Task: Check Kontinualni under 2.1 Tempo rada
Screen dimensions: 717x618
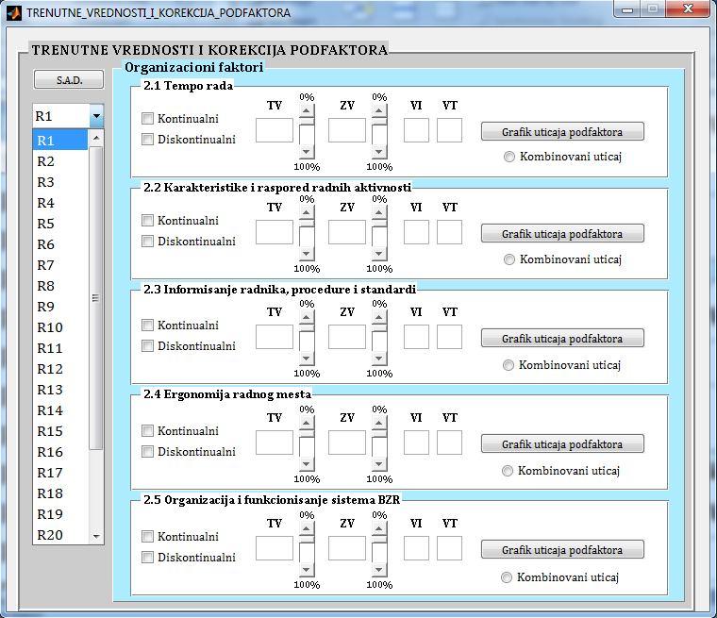Action: click(147, 119)
